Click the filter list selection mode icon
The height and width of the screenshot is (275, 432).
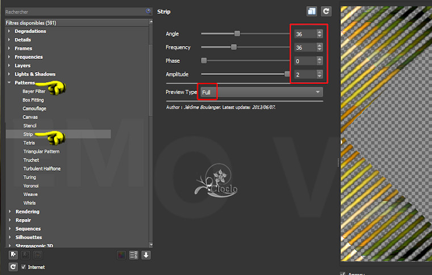(x=133, y=255)
